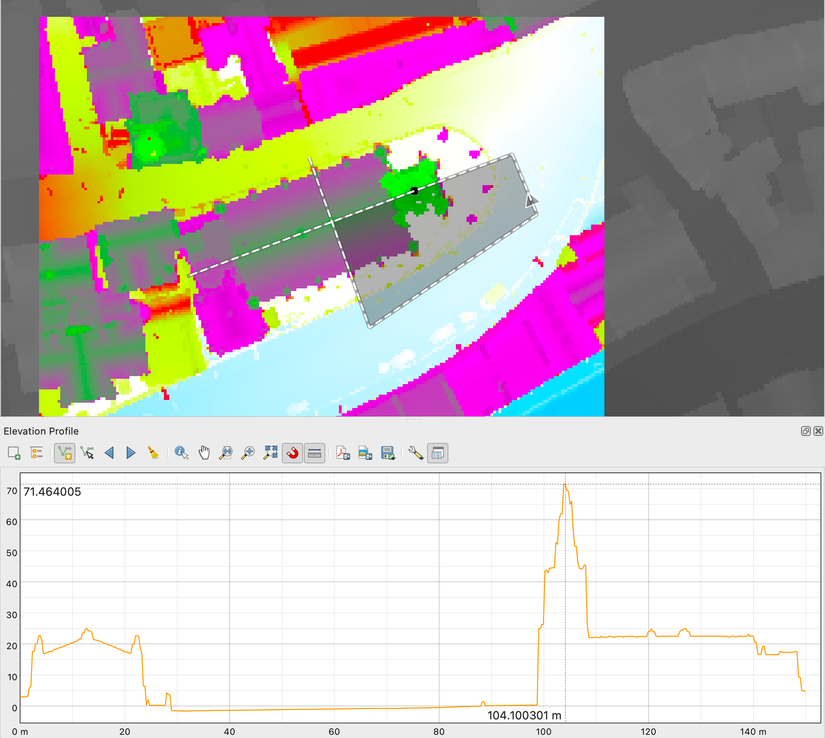
Task: Toggle the Dock Elevation Profile button
Action: point(438,453)
